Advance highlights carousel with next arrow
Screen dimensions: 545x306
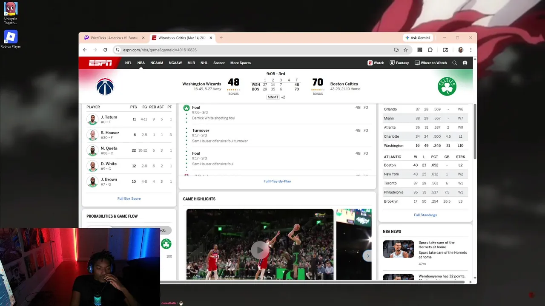tap(368, 256)
